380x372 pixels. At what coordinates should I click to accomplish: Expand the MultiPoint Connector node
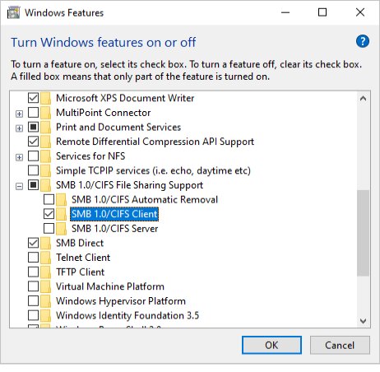tap(19, 114)
